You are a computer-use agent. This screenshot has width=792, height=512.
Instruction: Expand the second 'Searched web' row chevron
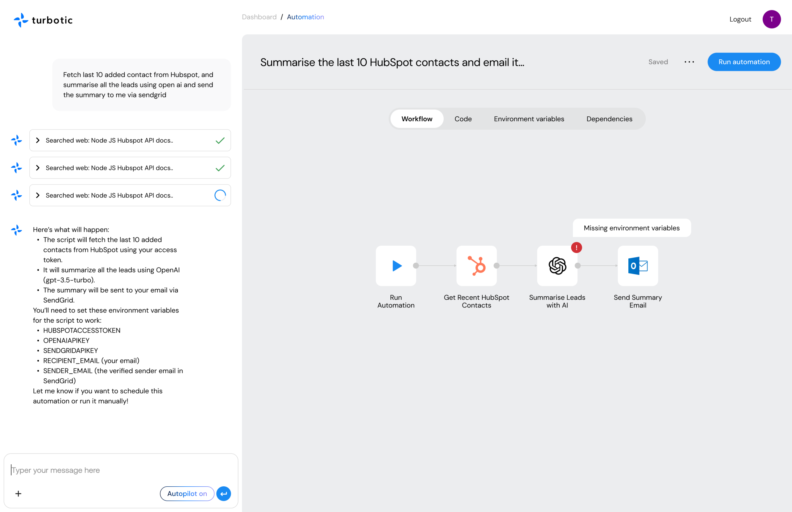37,168
